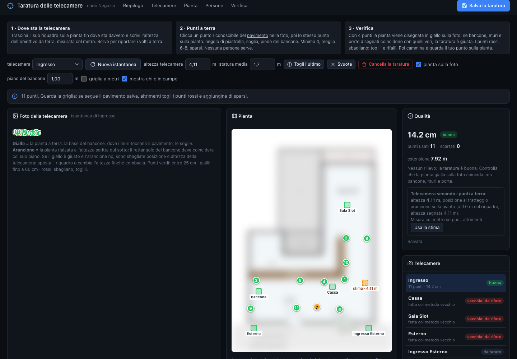The width and height of the screenshot is (517, 359).
Task: Click the altezza telecamera input field
Action: (x=198, y=64)
